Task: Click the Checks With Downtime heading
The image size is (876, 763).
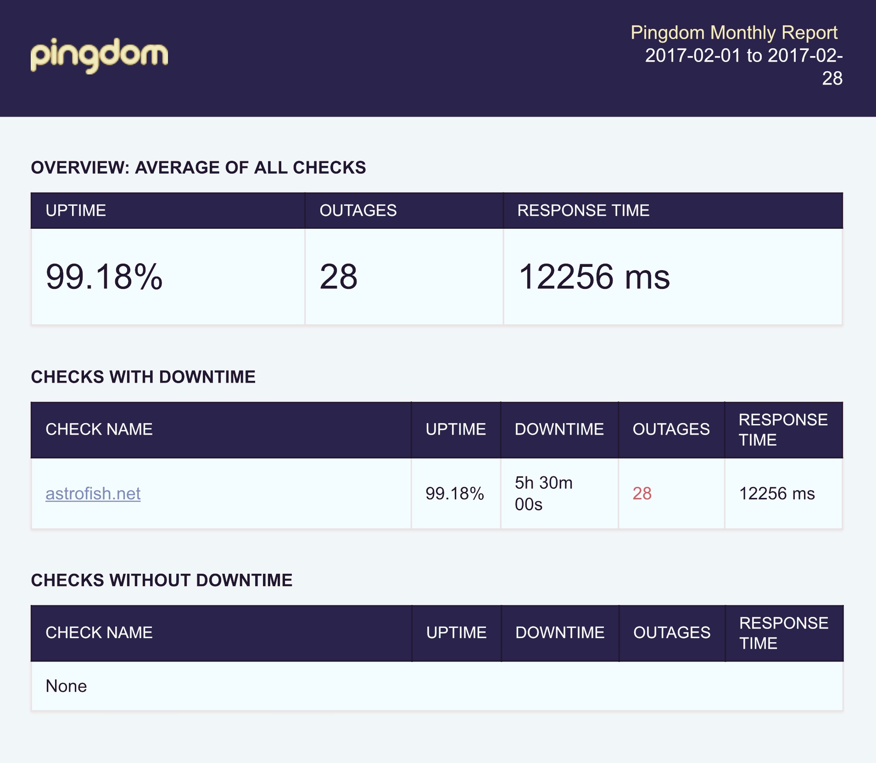Action: tap(143, 377)
